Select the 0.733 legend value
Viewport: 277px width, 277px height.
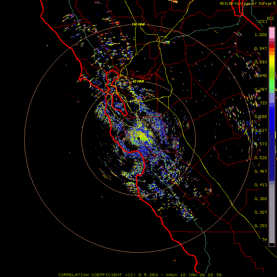(261, 103)
